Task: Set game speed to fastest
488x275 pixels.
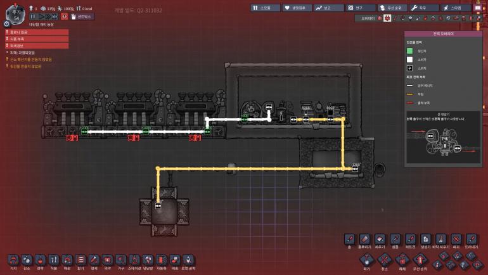Action: coord(55,16)
